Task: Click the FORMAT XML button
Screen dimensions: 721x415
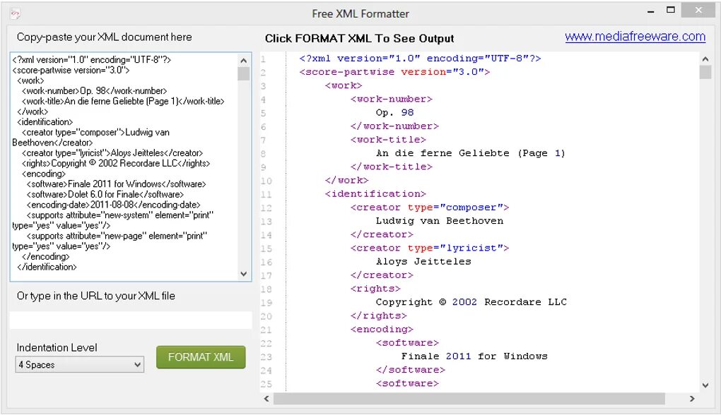Action: tap(201, 357)
